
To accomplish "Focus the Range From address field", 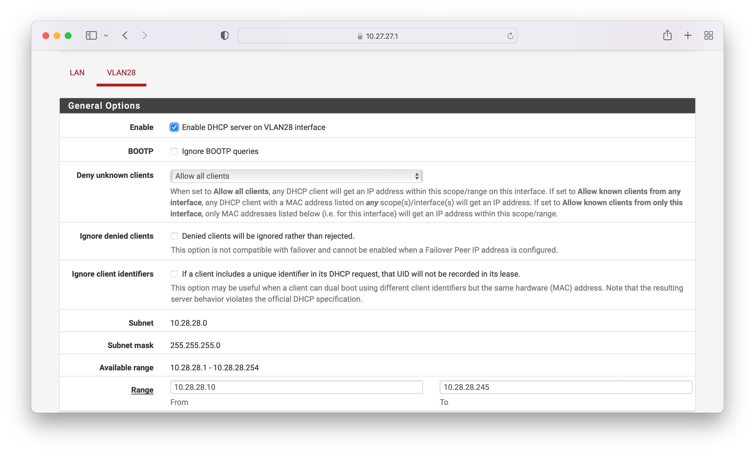I will click(296, 387).
